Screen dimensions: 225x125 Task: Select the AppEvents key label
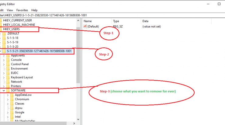[x=18, y=56]
